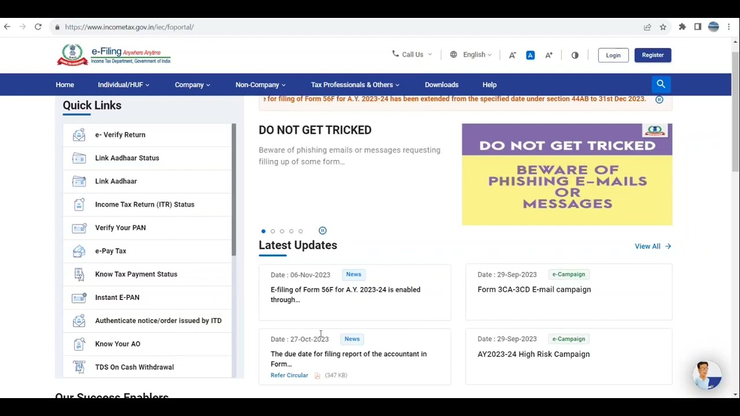Open View All latest updates
Image resolution: width=740 pixels, height=416 pixels.
653,246
